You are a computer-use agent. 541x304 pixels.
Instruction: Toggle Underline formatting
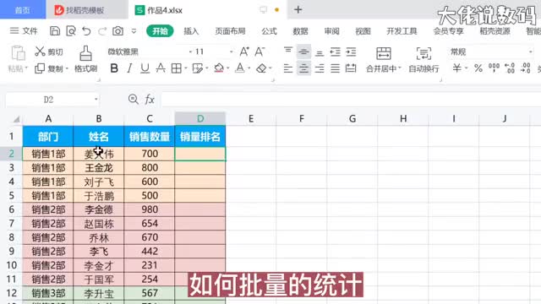tap(145, 68)
